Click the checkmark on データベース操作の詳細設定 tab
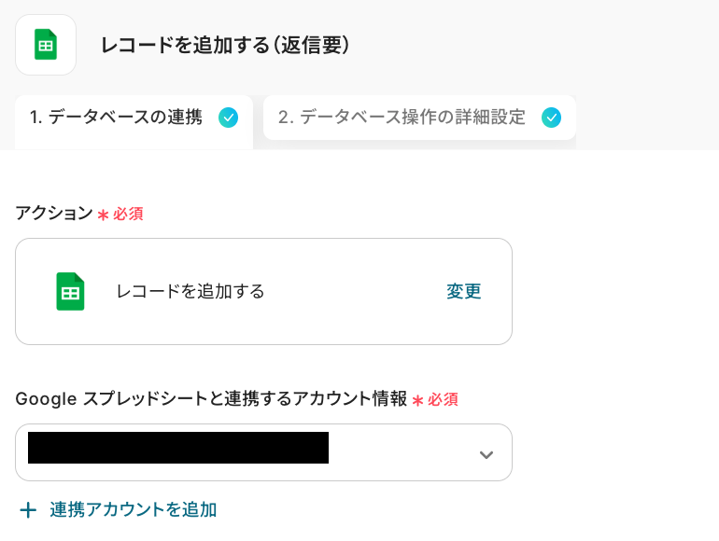This screenshot has width=719, height=541. pos(552,118)
